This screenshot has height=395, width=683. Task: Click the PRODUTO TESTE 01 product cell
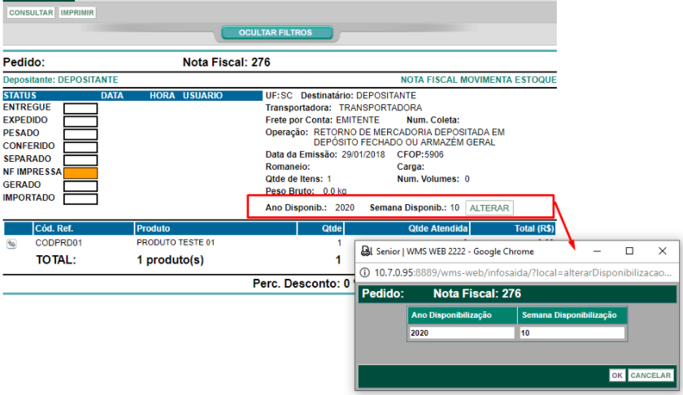pyautogui.click(x=176, y=242)
